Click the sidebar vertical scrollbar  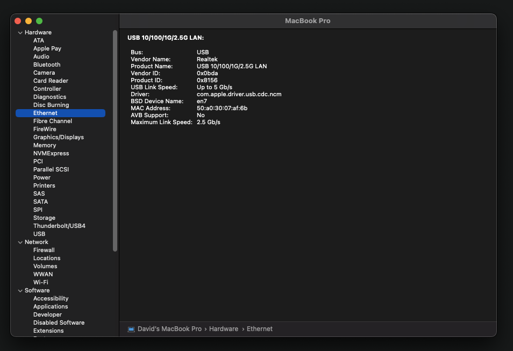point(115,141)
